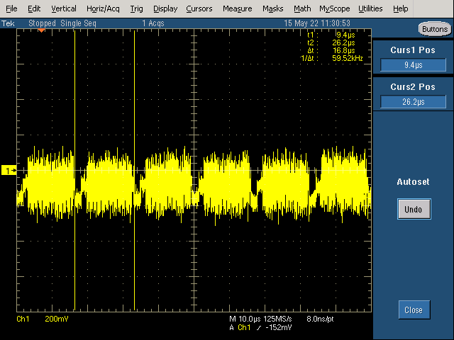
Task: Open the Vertical menu
Action: coord(64,8)
